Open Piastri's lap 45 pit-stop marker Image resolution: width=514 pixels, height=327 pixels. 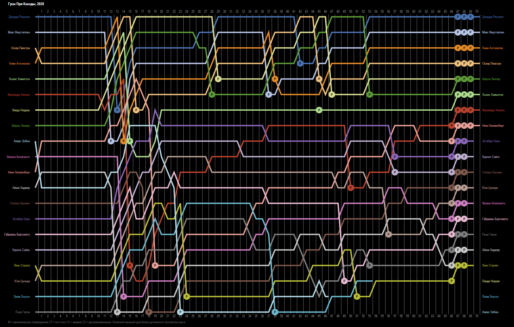click(x=319, y=79)
